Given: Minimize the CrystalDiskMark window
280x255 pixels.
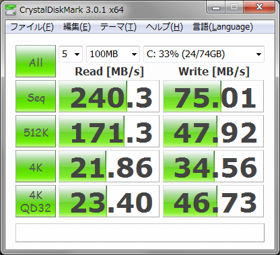Looking at the screenshot, I should coord(216,7).
